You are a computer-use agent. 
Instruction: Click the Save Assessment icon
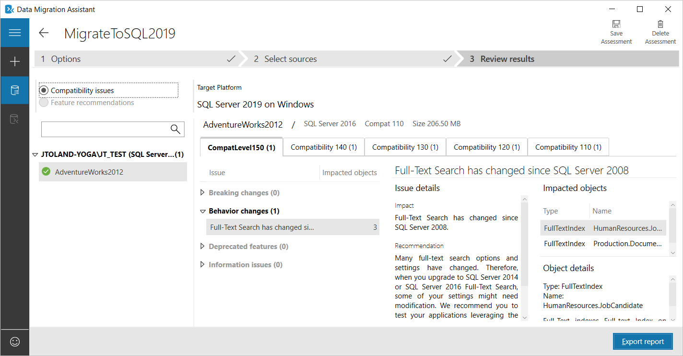pos(616,24)
